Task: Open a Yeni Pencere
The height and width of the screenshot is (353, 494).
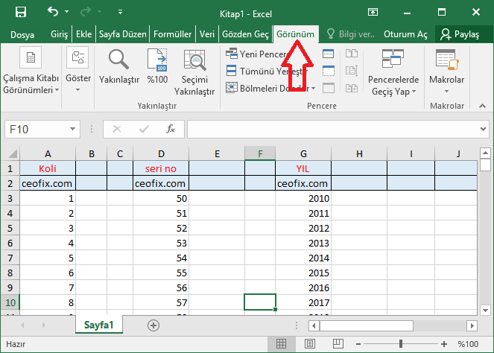Action: click(x=256, y=54)
